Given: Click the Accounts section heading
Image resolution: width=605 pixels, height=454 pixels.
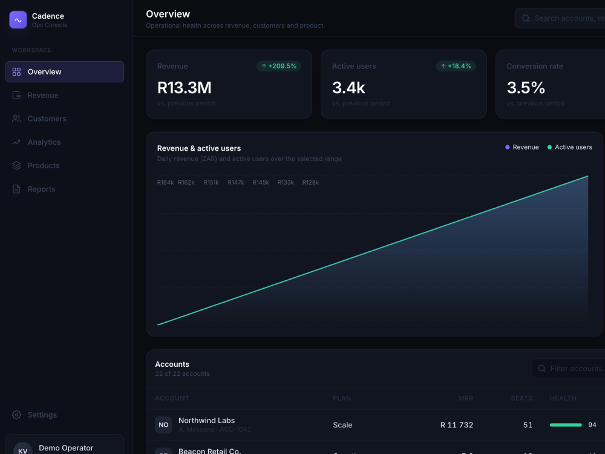Looking at the screenshot, I should (x=172, y=364).
